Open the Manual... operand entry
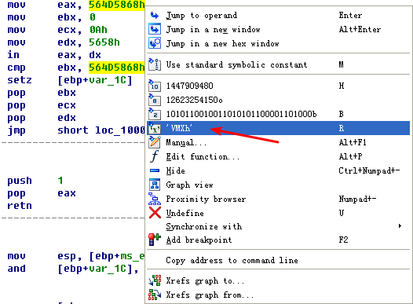This screenshot has height=304, width=413. tap(279, 142)
